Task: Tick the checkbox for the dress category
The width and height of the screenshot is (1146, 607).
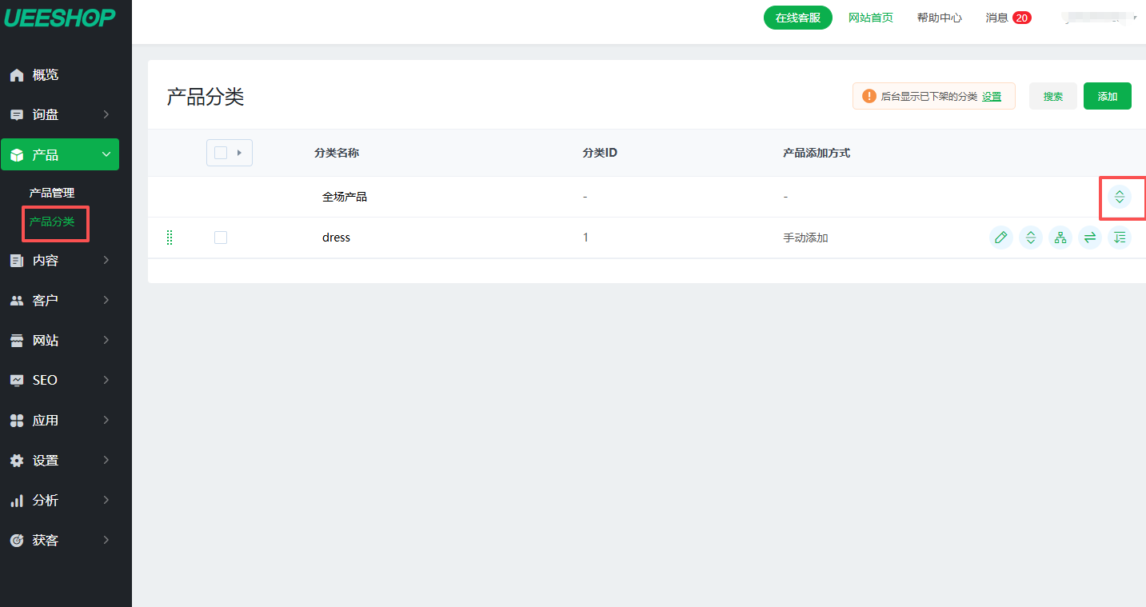Action: pos(221,238)
